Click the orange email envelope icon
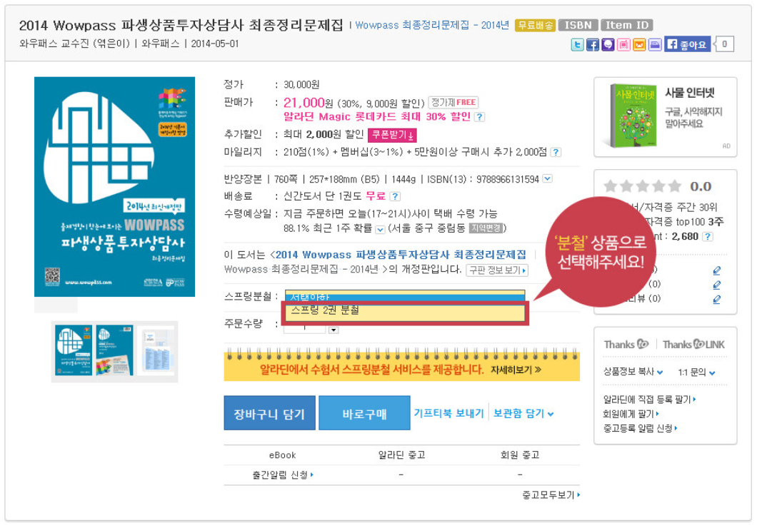The width and height of the screenshot is (757, 528). pyautogui.click(x=638, y=45)
